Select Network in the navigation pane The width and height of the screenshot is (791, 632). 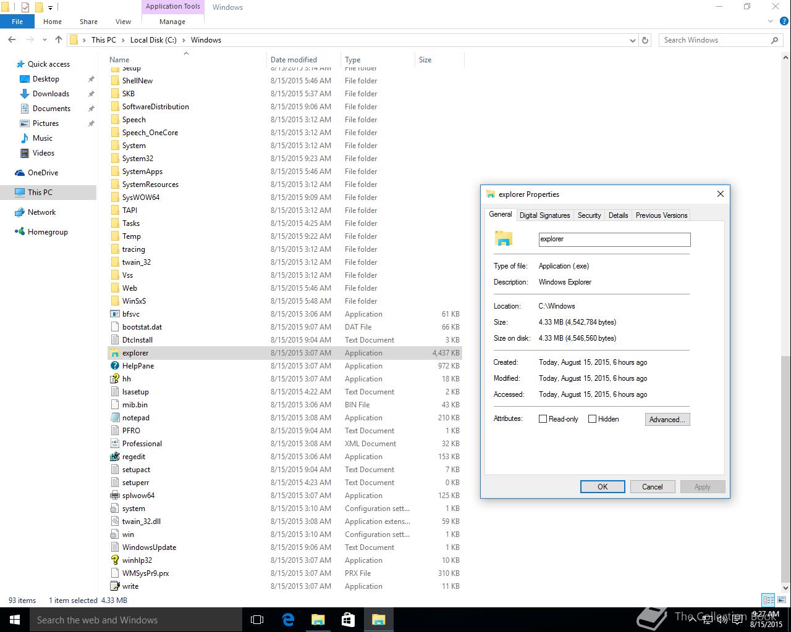(x=41, y=212)
